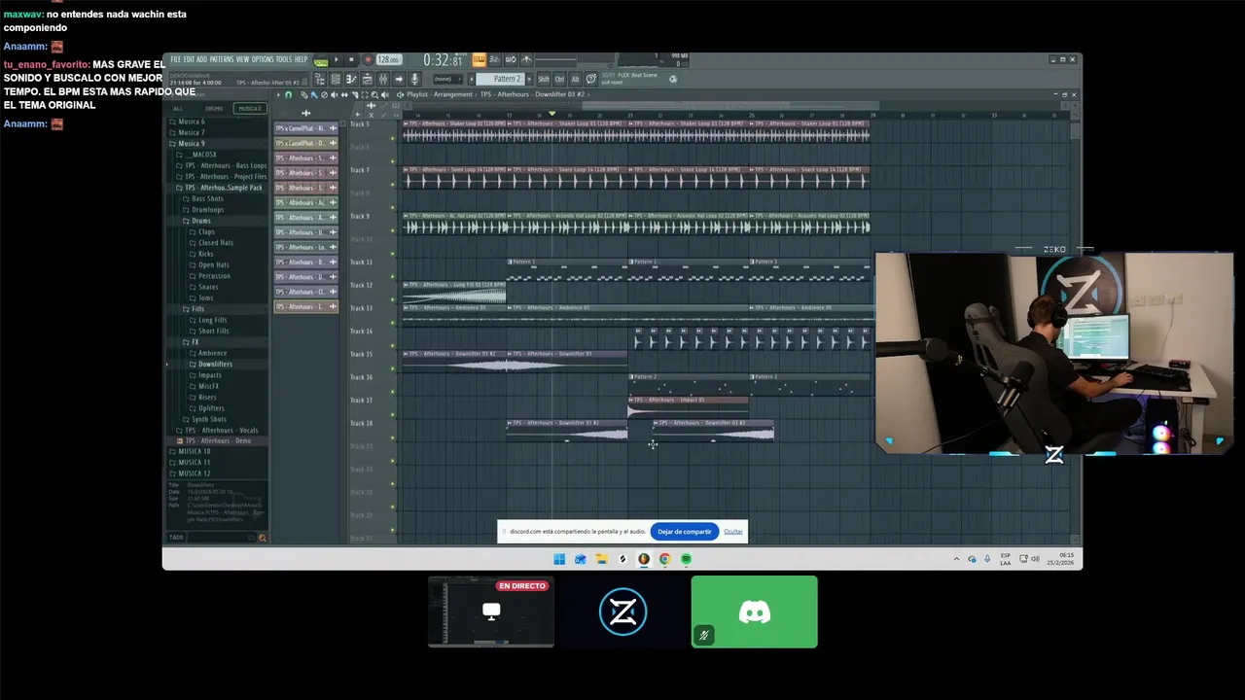Mute Track 13 using its green dot
The image size is (1245, 700).
tap(393, 322)
